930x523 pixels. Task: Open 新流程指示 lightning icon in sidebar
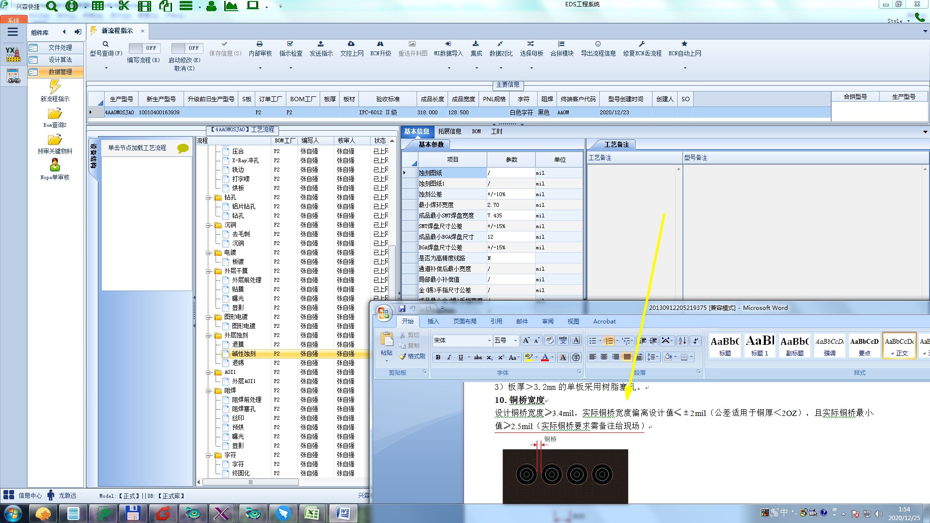coord(55,87)
